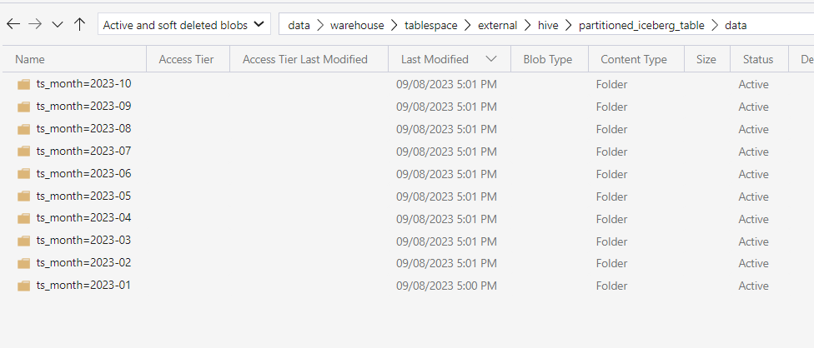
Task: Select the ts_month=2023-09 folder icon
Action: click(23, 107)
